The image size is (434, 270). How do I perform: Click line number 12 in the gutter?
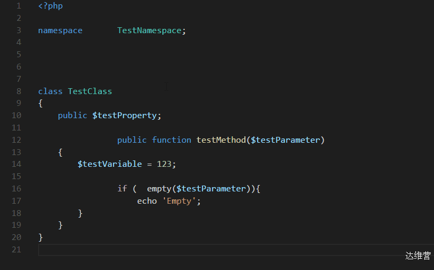pos(16,140)
